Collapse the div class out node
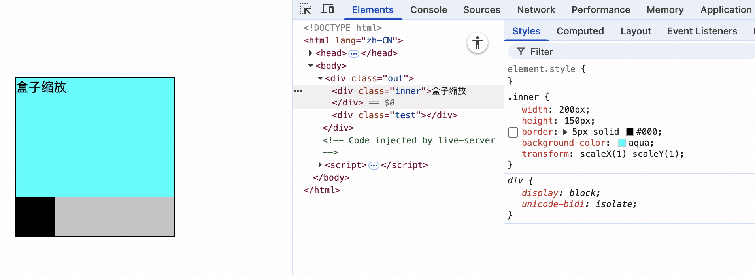The width and height of the screenshot is (755, 275). click(x=320, y=78)
